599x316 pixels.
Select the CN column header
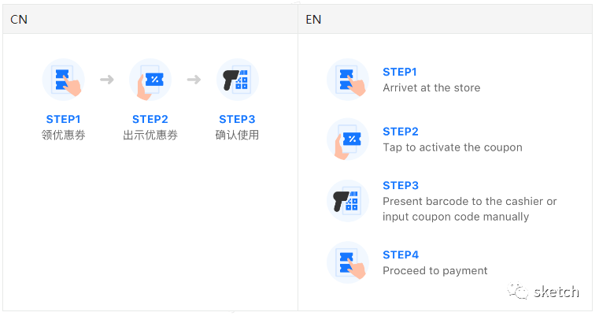(x=19, y=19)
